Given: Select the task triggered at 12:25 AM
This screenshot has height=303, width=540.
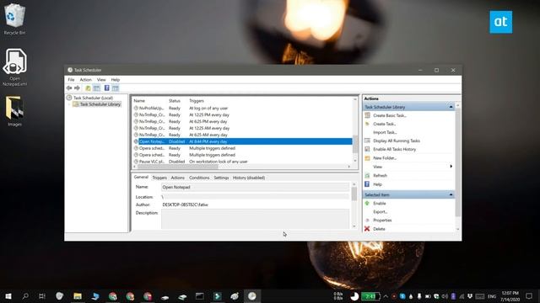Looking at the screenshot, I should pos(243,128).
